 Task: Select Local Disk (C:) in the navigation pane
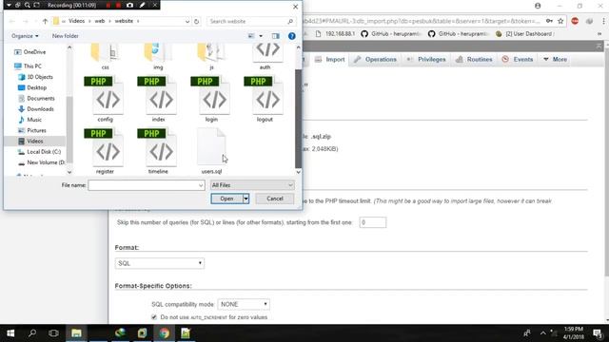[44, 152]
